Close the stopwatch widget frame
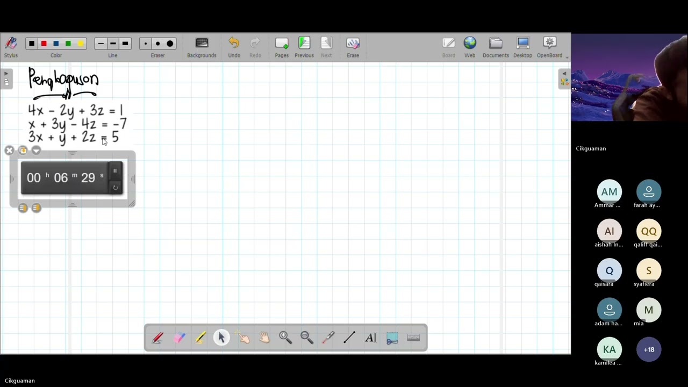The image size is (688, 387). point(9,150)
